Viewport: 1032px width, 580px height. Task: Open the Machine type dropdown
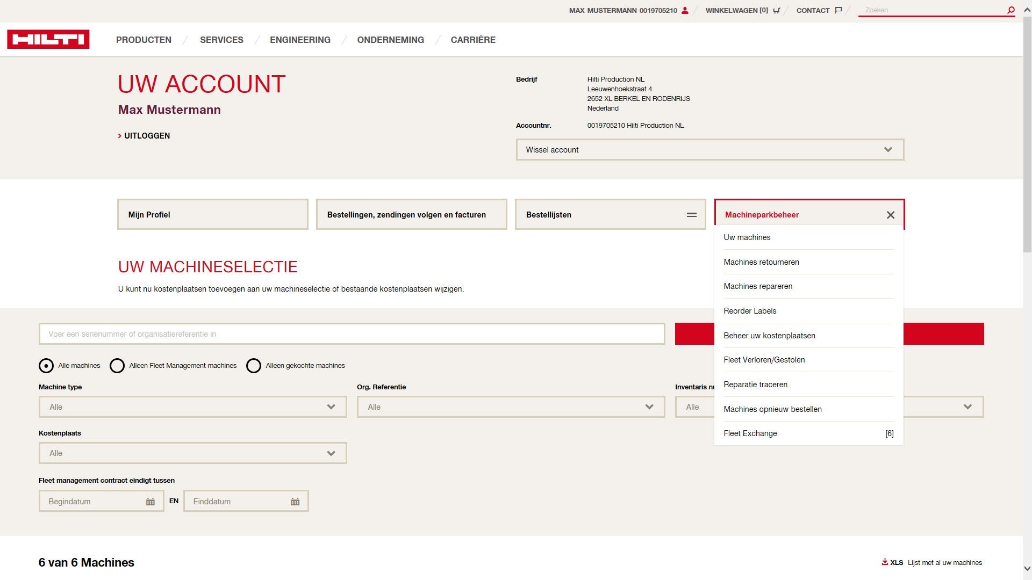coord(193,407)
